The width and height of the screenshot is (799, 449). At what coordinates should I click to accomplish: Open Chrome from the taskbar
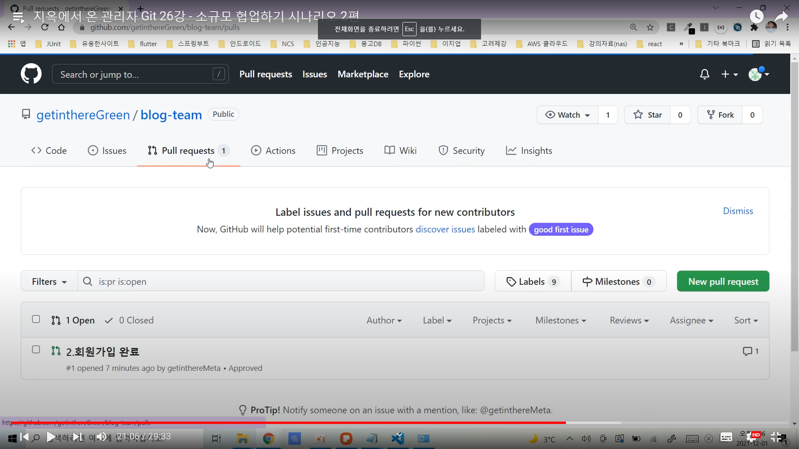tap(268, 439)
